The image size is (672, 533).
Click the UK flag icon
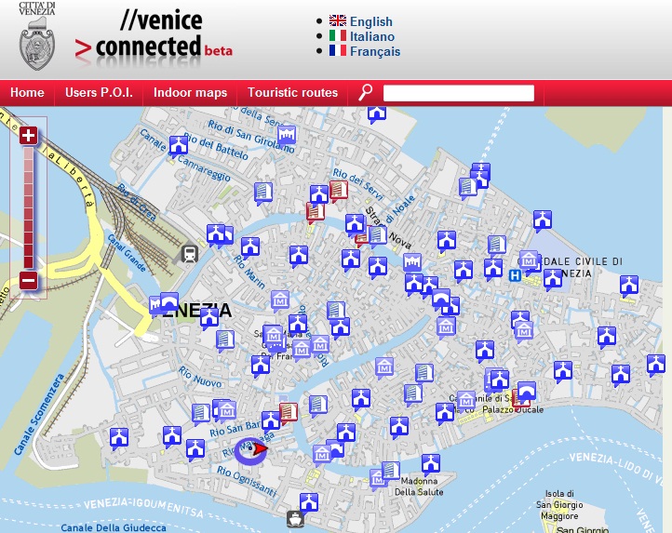[x=338, y=20]
